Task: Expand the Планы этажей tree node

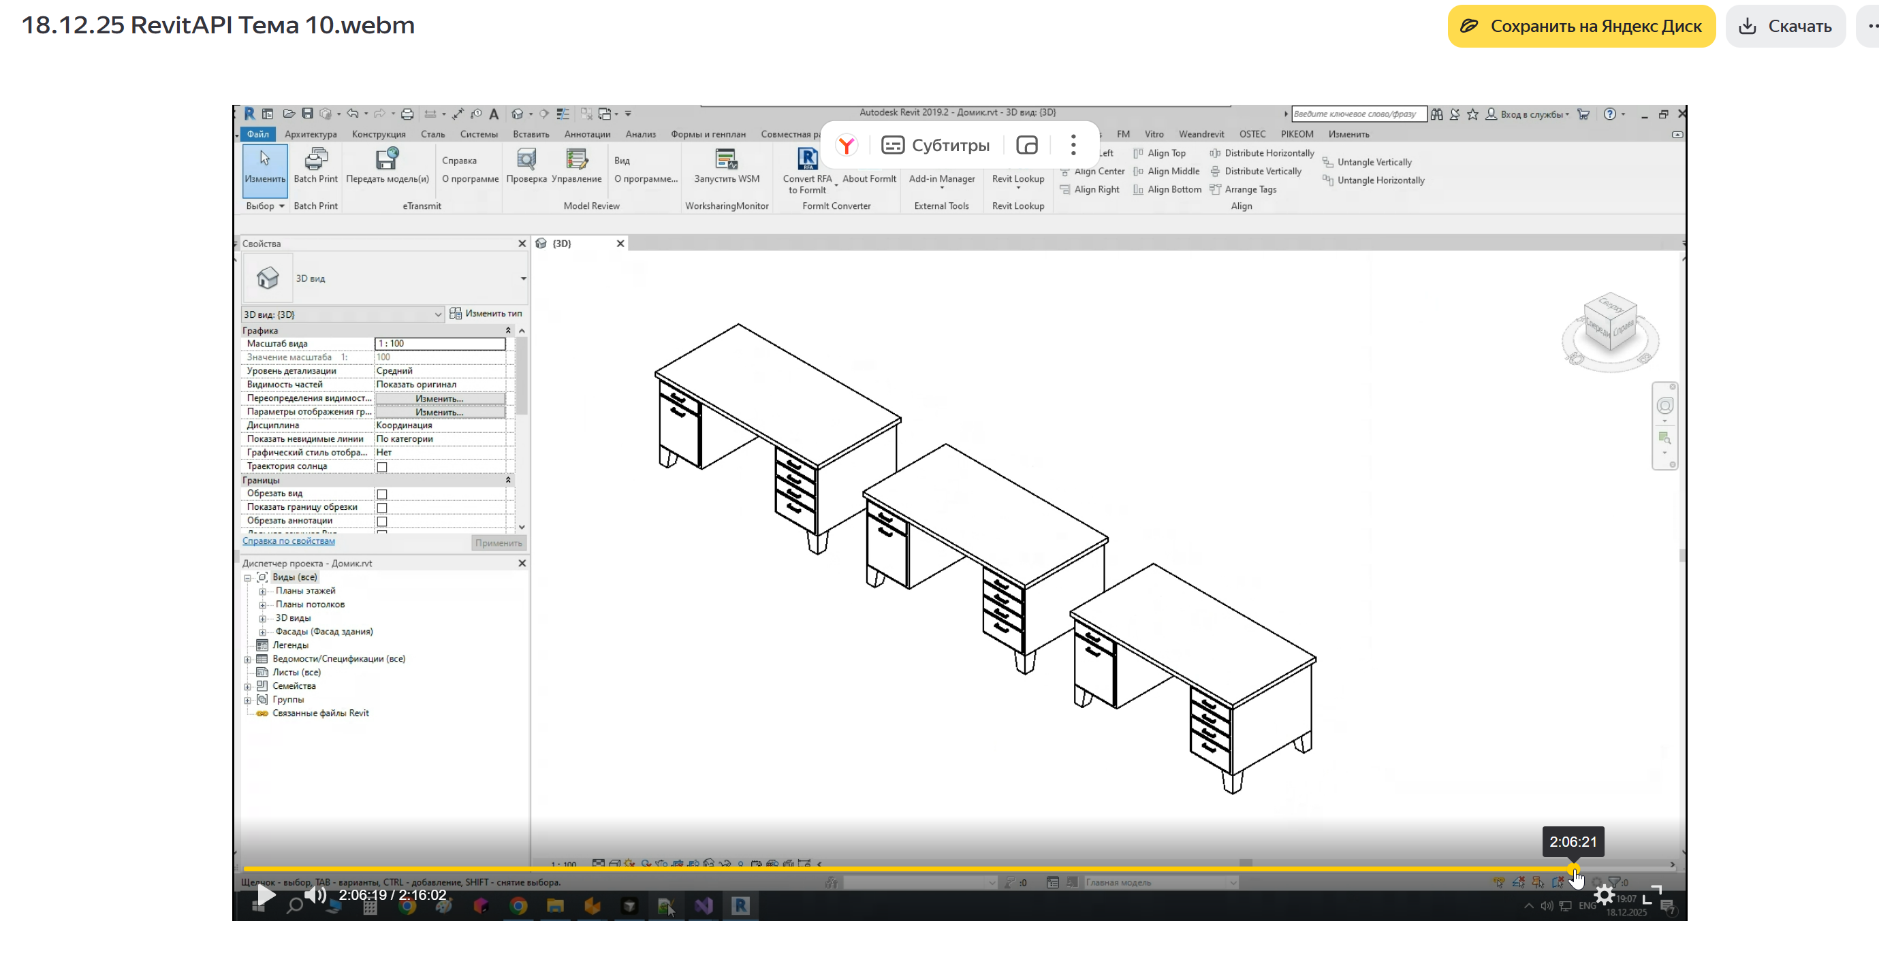Action: [263, 592]
